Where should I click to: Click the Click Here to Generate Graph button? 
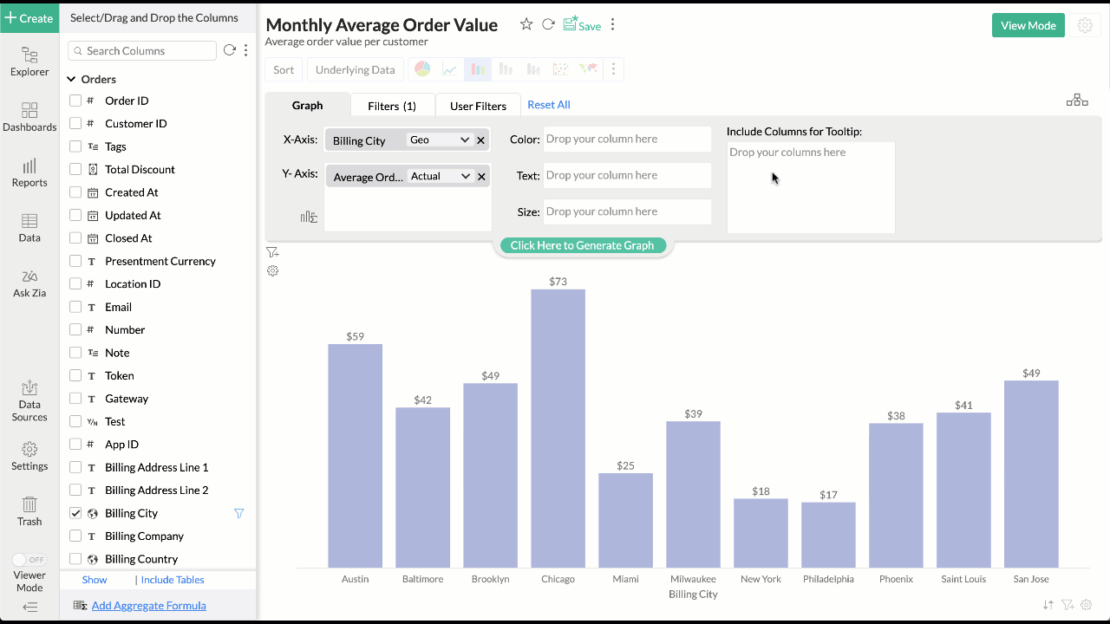(583, 245)
